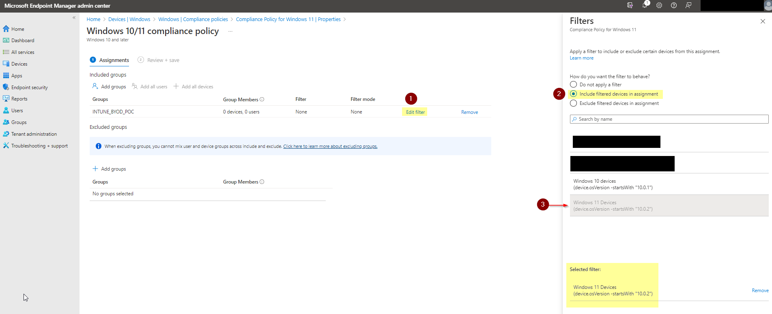This screenshot has width=772, height=314.
Task: Remove the selected Windows 11 Devices filter
Action: pos(760,291)
